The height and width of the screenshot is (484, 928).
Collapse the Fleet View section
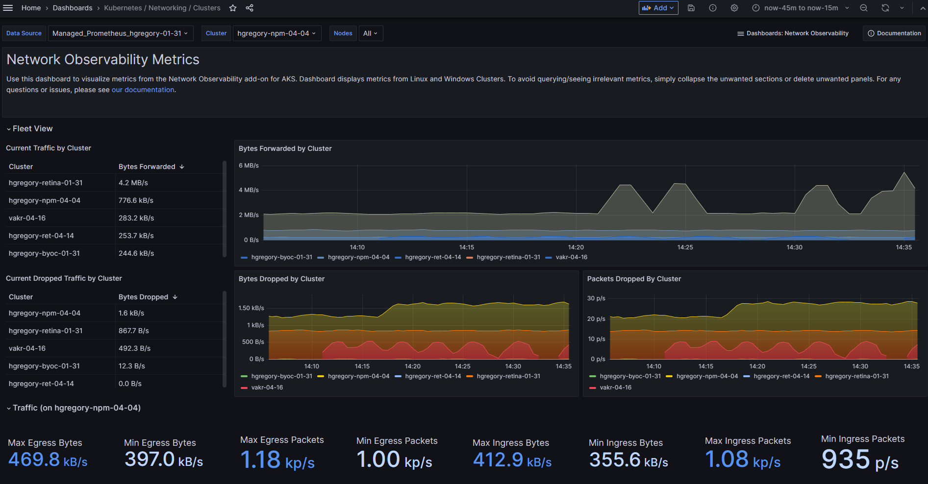click(29, 128)
